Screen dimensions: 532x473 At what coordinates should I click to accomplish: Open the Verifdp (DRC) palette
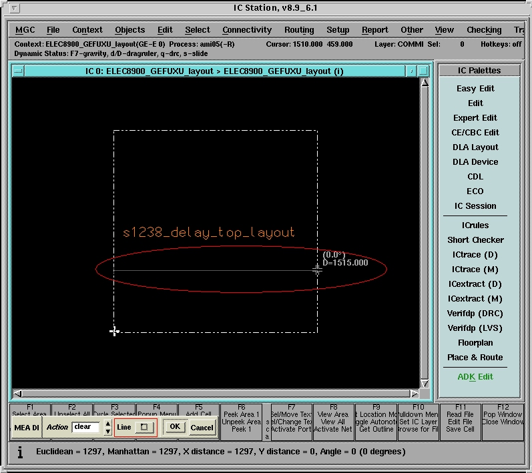[x=475, y=314]
